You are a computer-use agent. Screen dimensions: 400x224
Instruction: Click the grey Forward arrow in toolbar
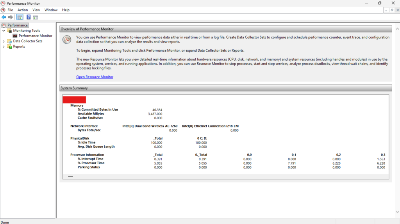[x=11, y=17]
